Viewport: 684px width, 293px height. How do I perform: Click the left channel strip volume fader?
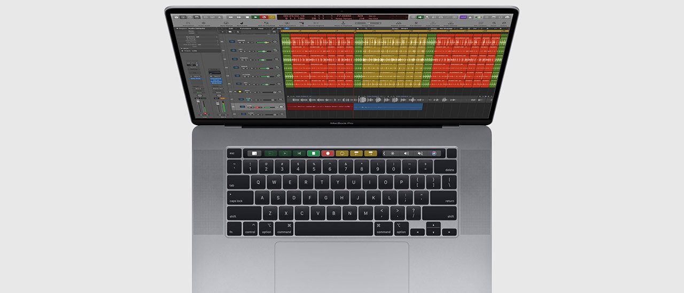[x=198, y=101]
